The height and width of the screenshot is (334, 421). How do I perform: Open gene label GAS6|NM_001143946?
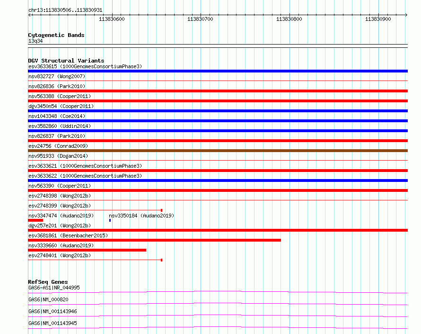[x=53, y=311]
